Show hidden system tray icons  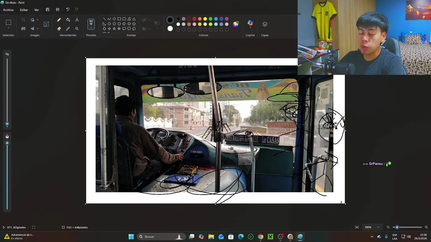[372, 237]
